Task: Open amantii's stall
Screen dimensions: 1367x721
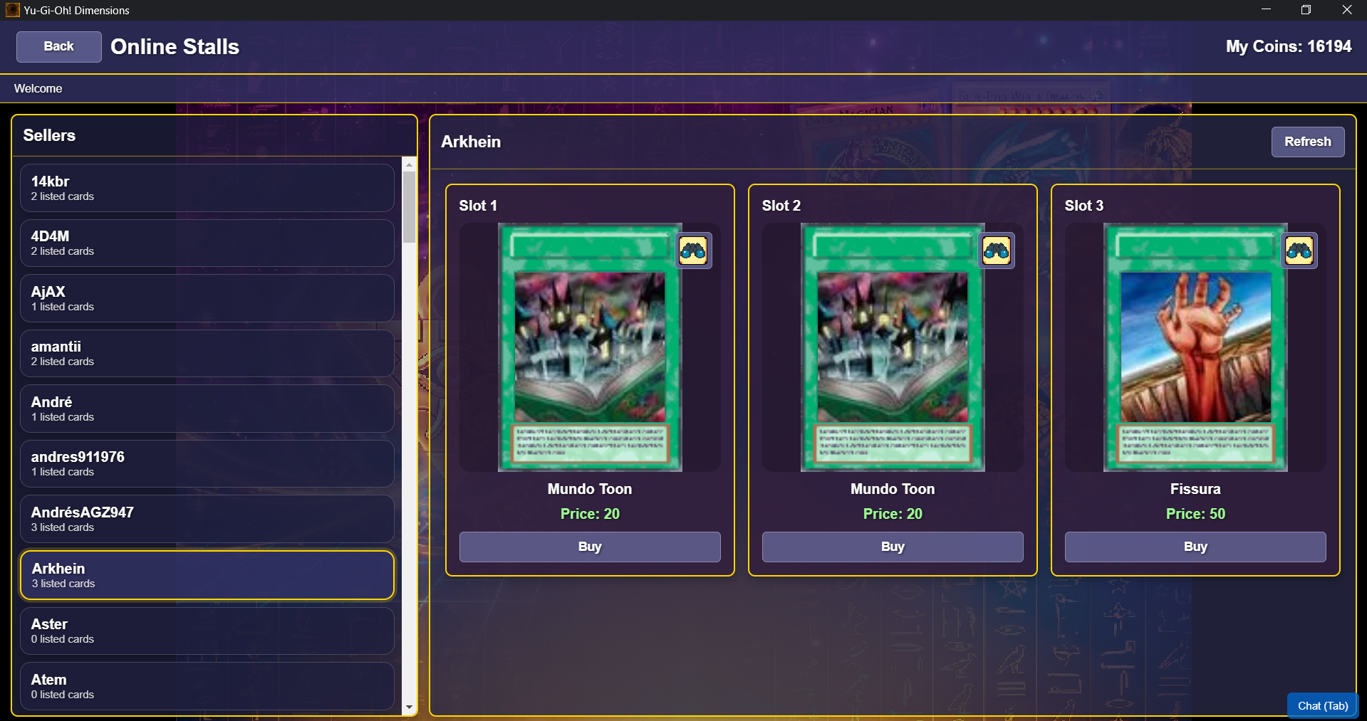Action: [207, 353]
